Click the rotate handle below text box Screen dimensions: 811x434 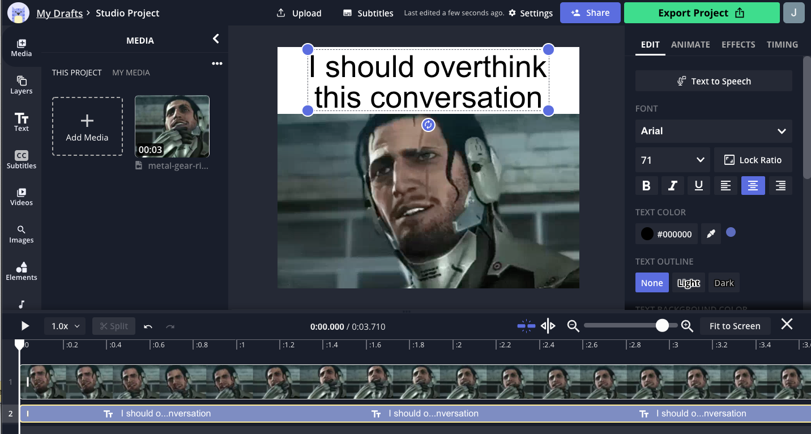[x=428, y=125]
